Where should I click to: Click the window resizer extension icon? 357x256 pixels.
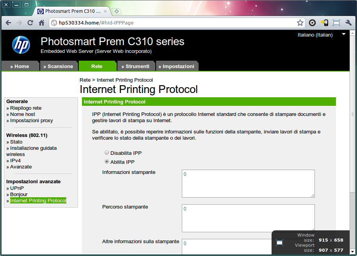pyautogui.click(x=336, y=23)
